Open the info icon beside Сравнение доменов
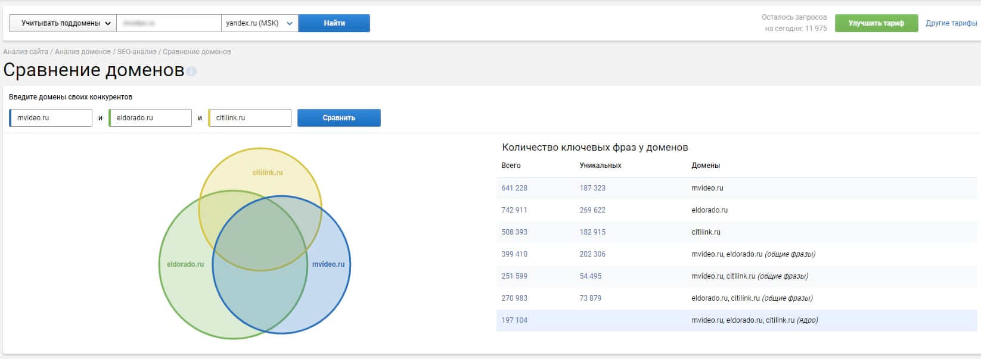Image resolution: width=981 pixels, height=359 pixels. click(191, 71)
